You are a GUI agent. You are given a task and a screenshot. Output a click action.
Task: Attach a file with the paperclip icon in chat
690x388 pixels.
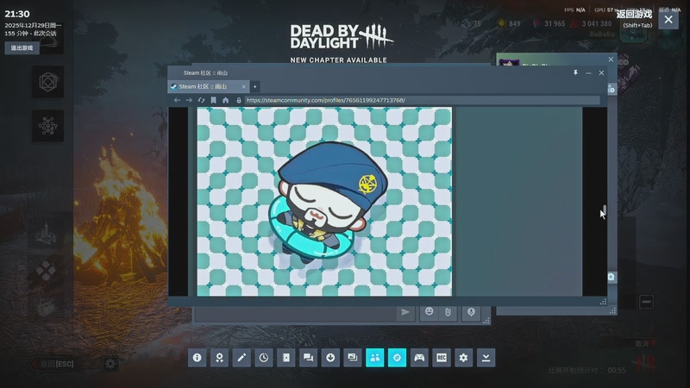point(448,312)
